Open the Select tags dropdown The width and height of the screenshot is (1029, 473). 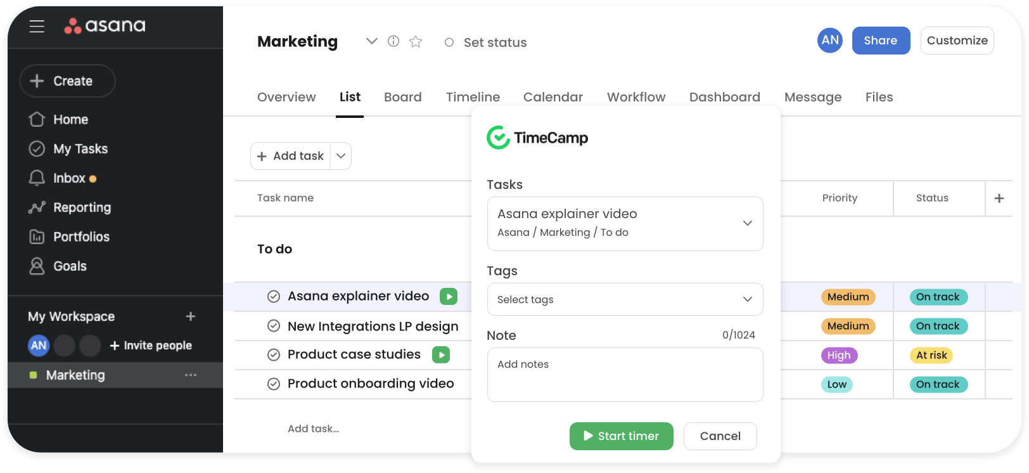click(625, 299)
